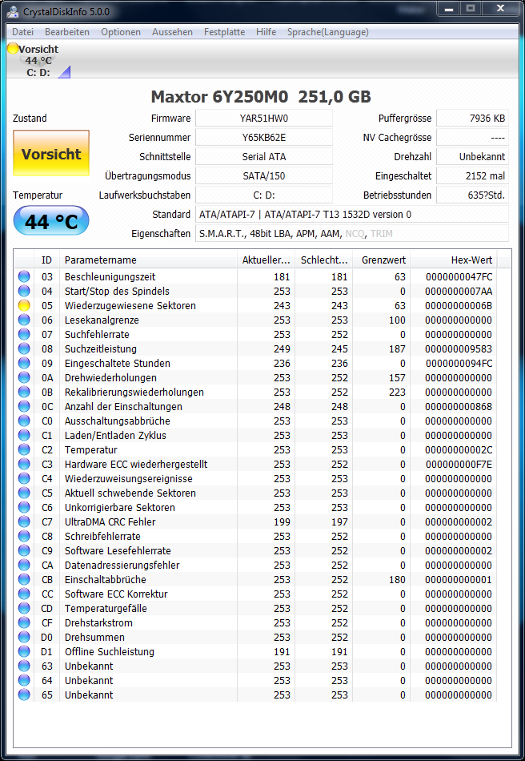Click the Standard field ATA/ATAPI-7
This screenshot has height=761, width=525.
tap(352, 214)
